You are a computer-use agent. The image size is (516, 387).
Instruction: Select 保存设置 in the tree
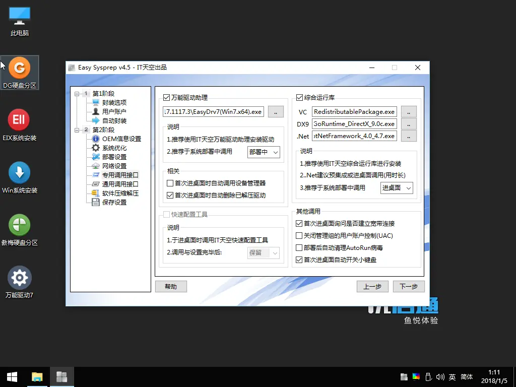click(114, 202)
